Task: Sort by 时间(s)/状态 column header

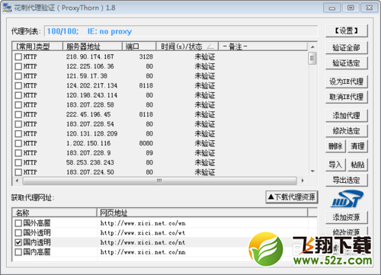Action: pos(187,46)
